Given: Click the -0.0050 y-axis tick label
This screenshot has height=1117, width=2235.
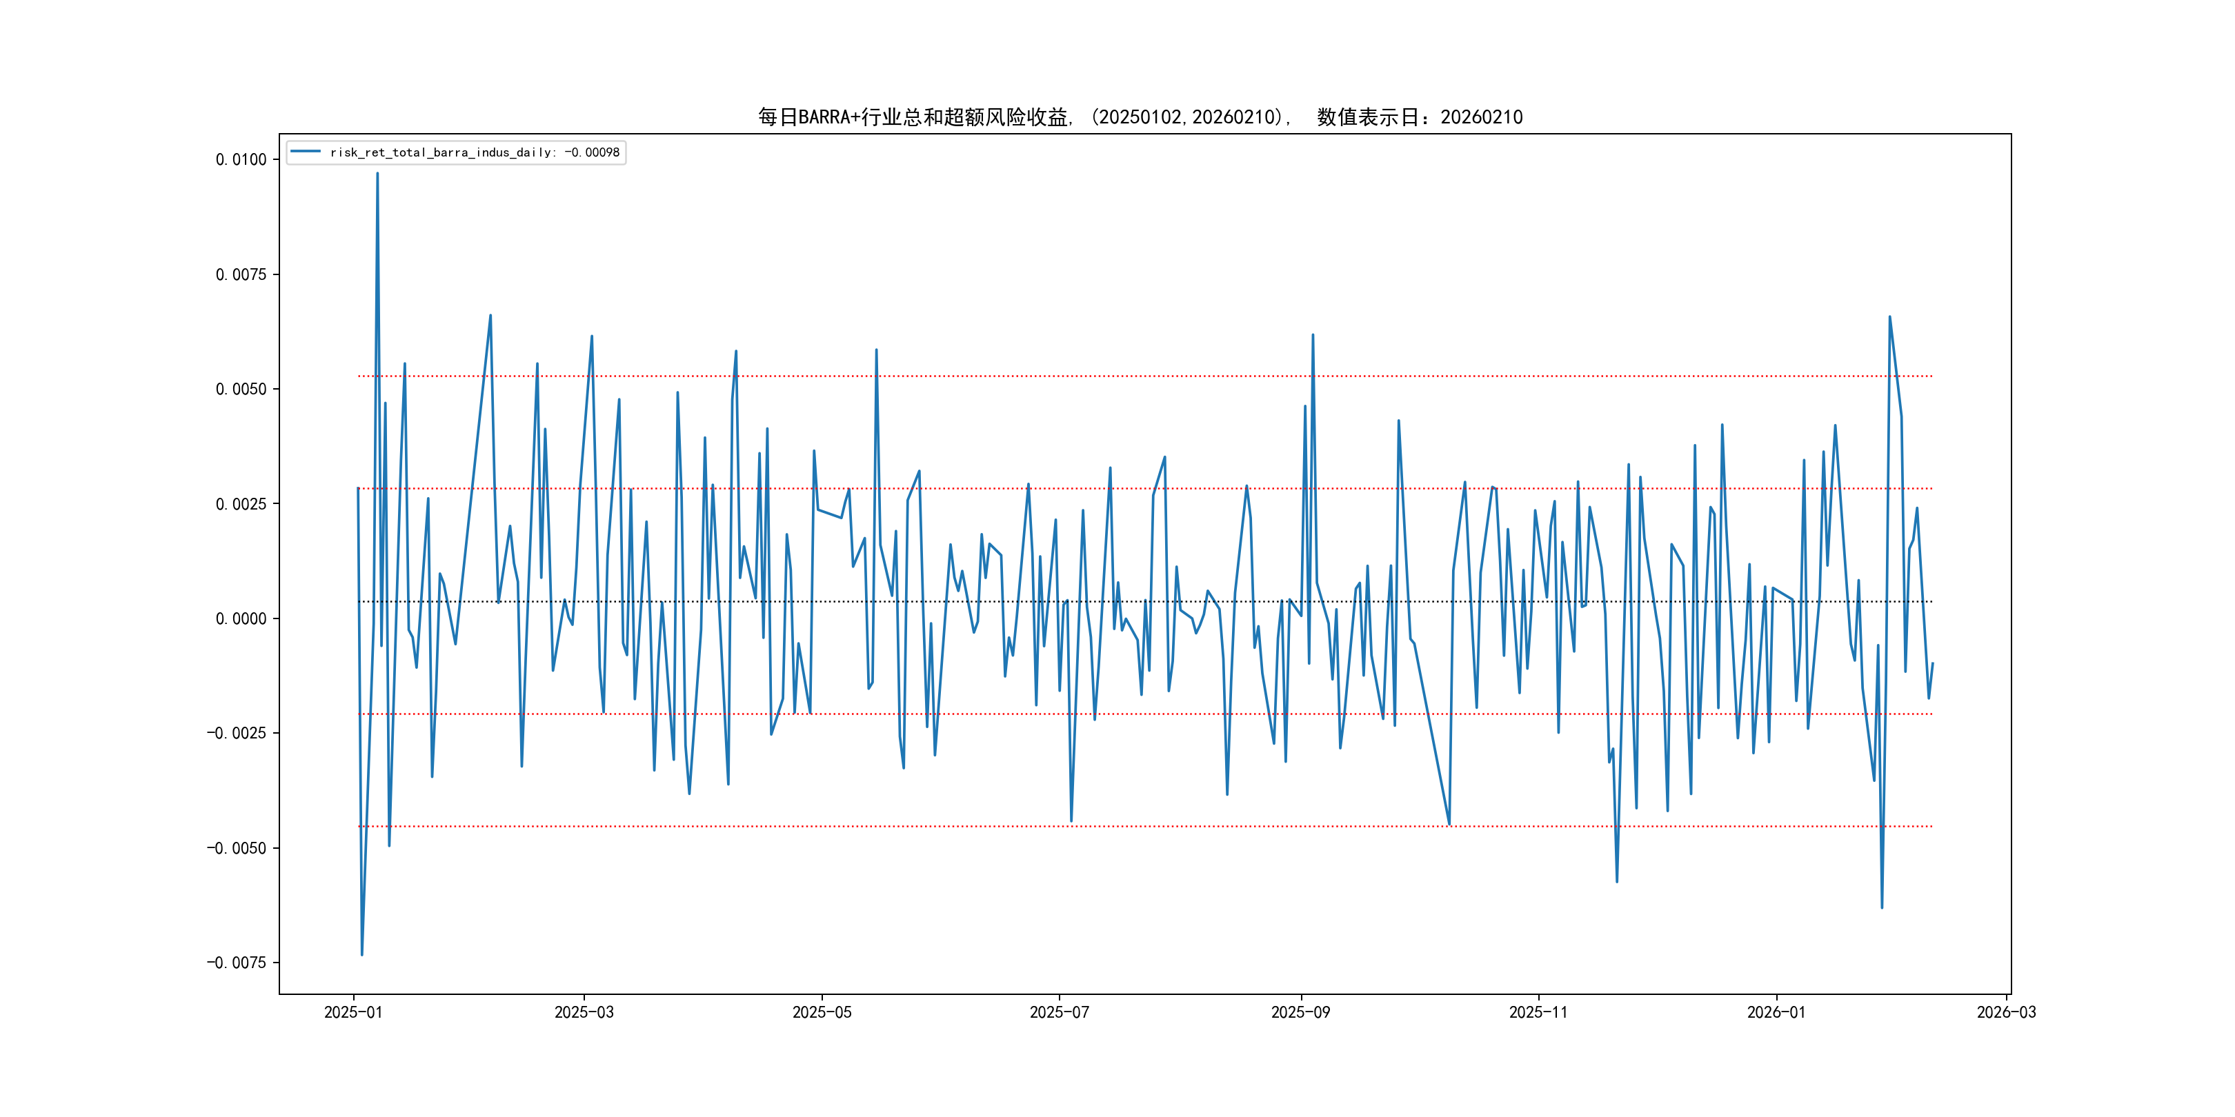Looking at the screenshot, I should pos(236,848).
